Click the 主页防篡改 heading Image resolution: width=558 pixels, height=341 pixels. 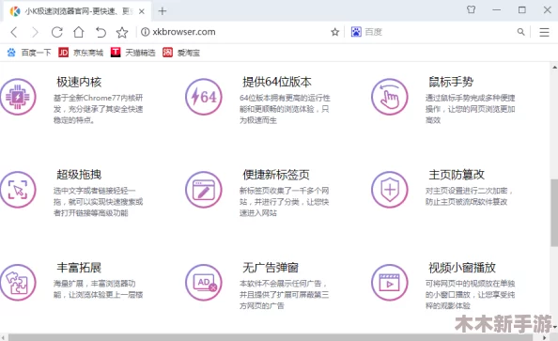point(457,175)
